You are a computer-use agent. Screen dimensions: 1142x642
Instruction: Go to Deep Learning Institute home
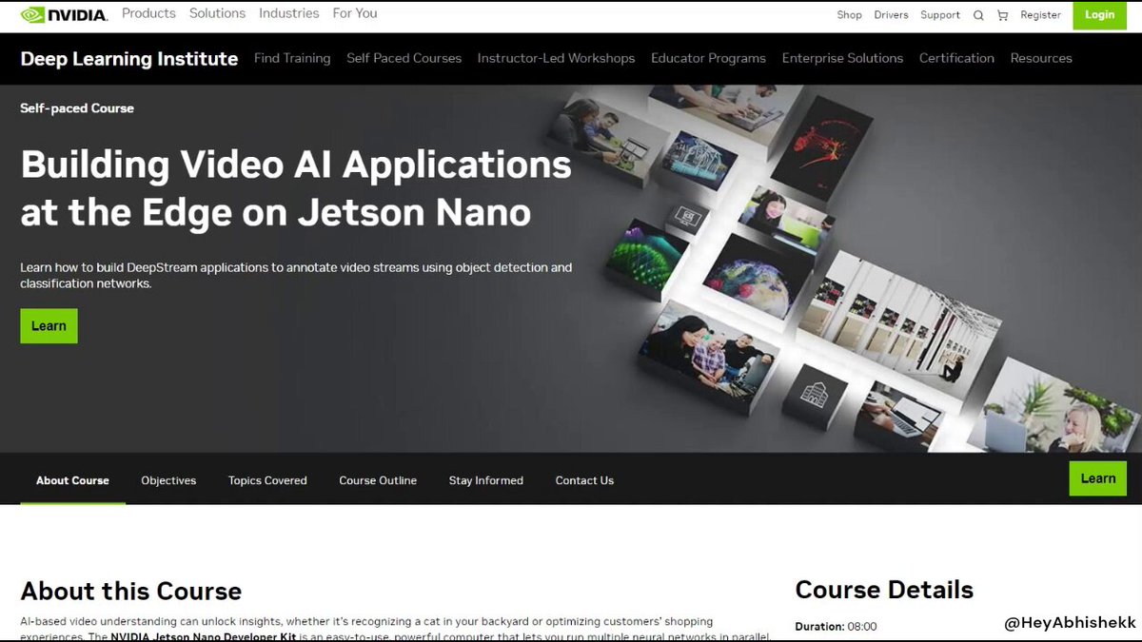click(129, 58)
